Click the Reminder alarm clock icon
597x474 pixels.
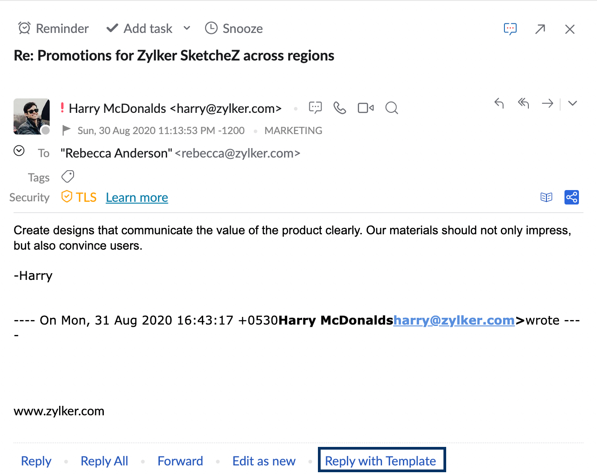(x=24, y=28)
